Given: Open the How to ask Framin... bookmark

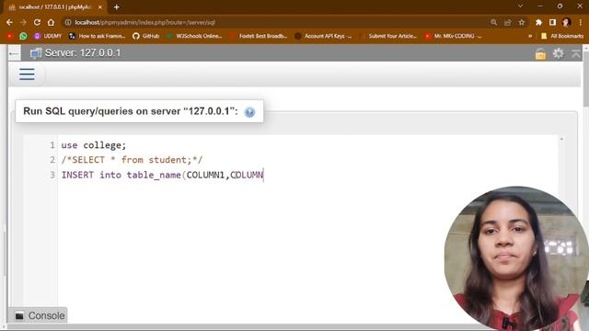Looking at the screenshot, I should point(98,36).
